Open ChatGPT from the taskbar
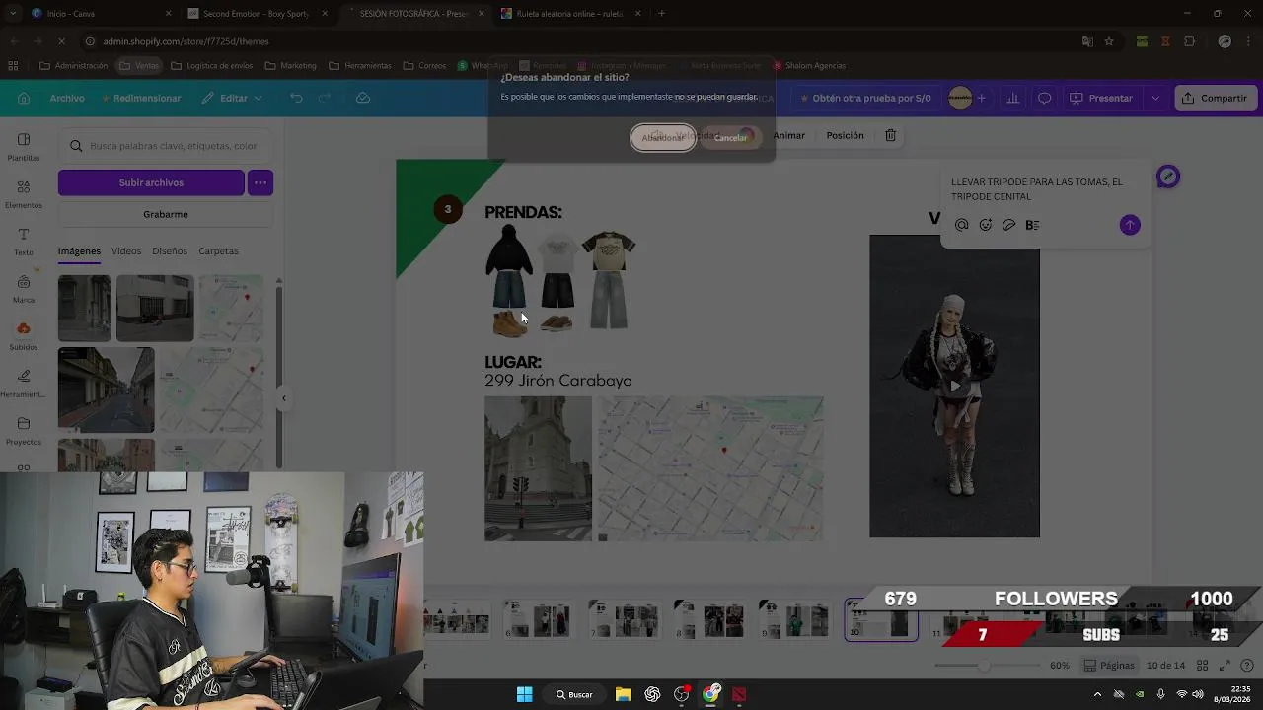 652,694
